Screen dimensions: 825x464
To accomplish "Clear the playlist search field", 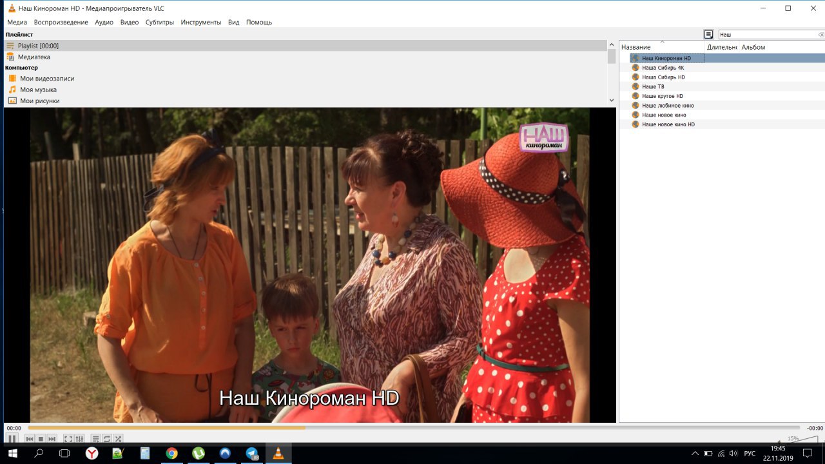I will [x=821, y=35].
